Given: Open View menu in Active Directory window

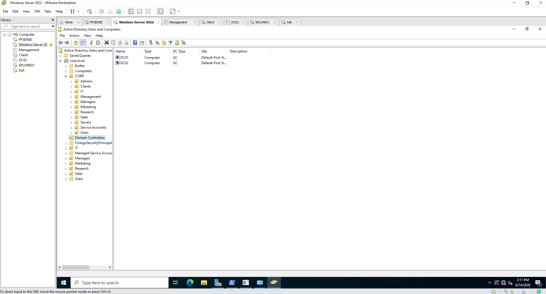Looking at the screenshot, I should pos(87,36).
